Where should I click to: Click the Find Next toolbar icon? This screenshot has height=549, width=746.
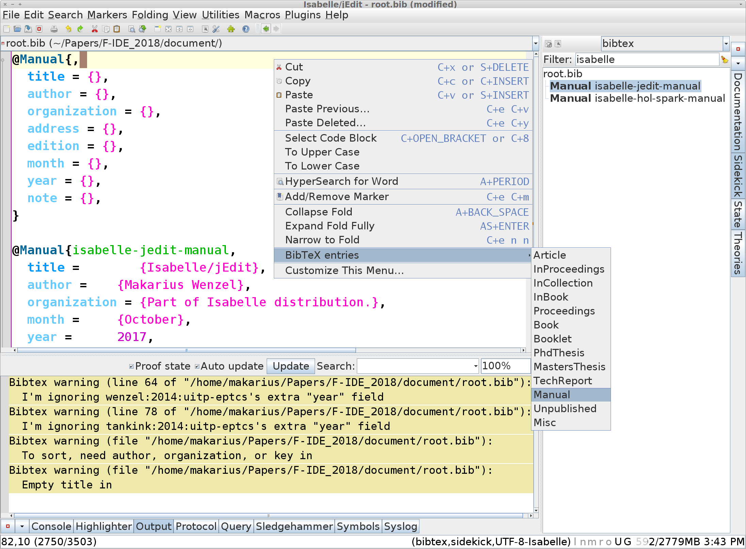coord(143,29)
